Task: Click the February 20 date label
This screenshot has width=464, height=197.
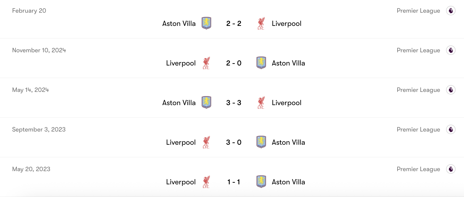Action: click(x=30, y=11)
